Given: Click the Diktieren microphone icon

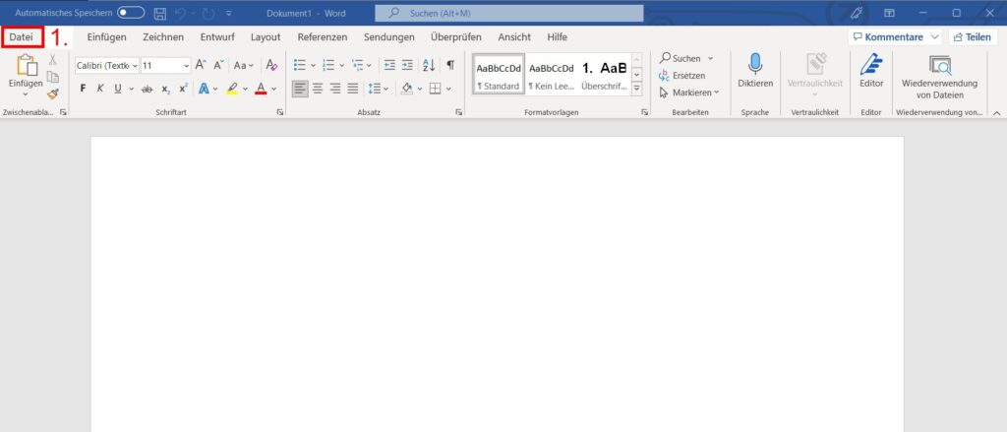Looking at the screenshot, I should (x=755, y=64).
